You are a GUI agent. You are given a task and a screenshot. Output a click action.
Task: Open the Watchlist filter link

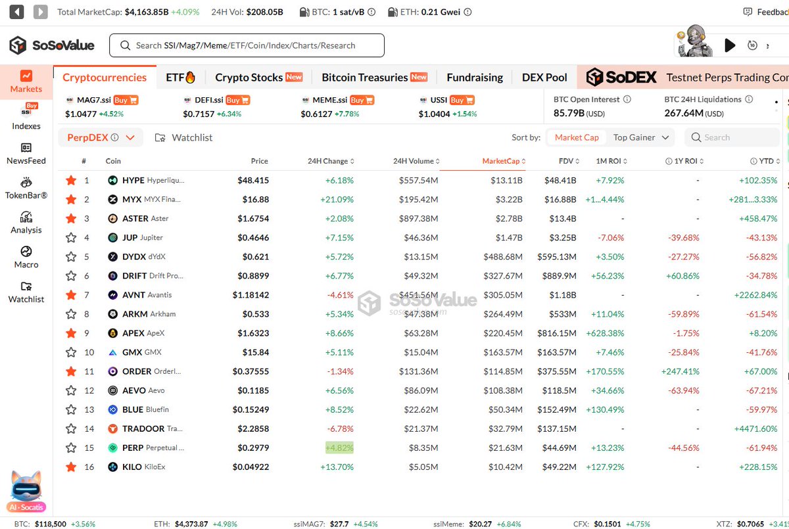click(x=184, y=137)
